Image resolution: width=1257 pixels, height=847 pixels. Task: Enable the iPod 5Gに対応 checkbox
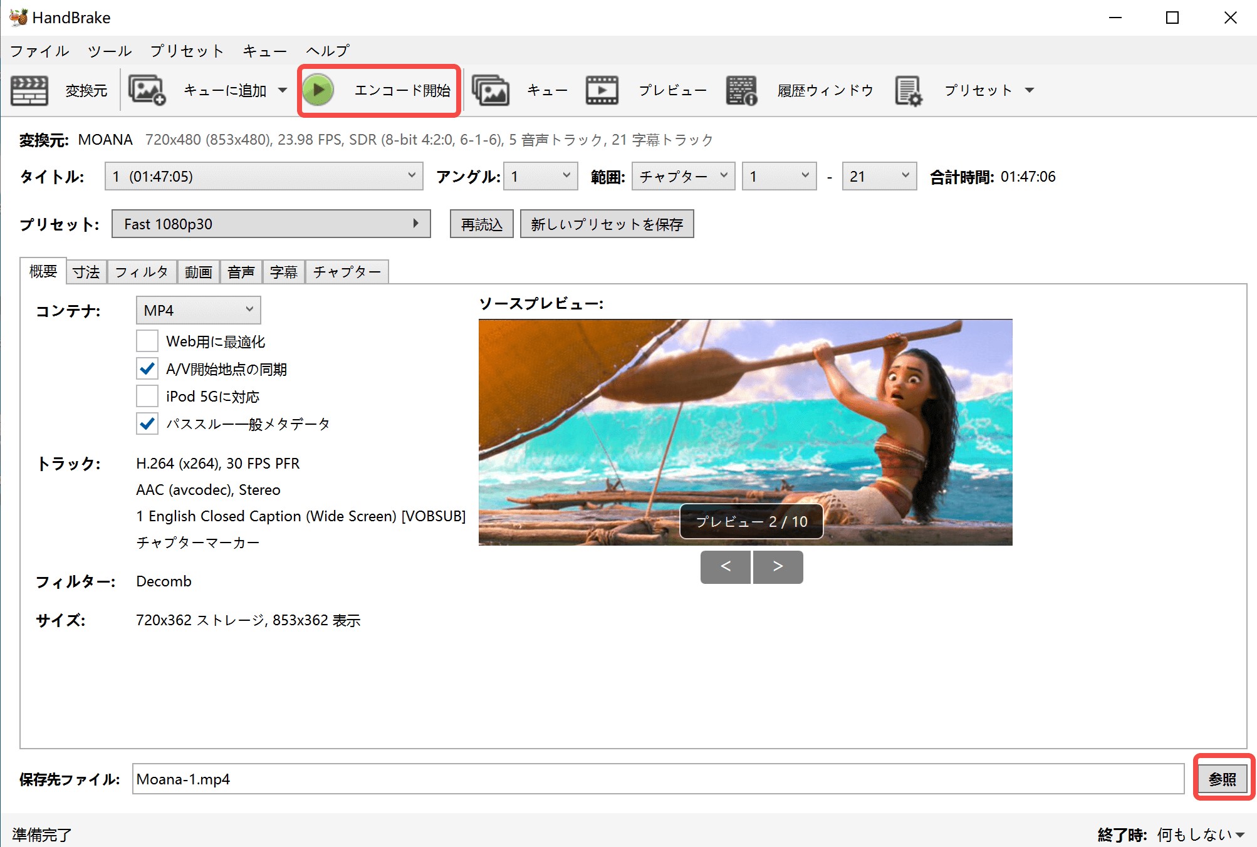click(147, 396)
